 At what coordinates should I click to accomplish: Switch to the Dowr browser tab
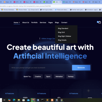76,2
